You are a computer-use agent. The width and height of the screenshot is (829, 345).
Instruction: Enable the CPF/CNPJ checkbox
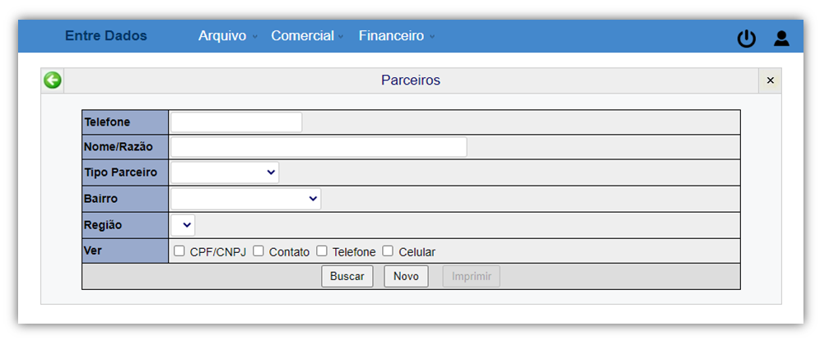tap(179, 251)
